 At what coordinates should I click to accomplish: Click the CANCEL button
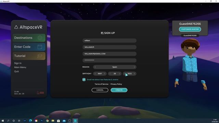click(100, 90)
